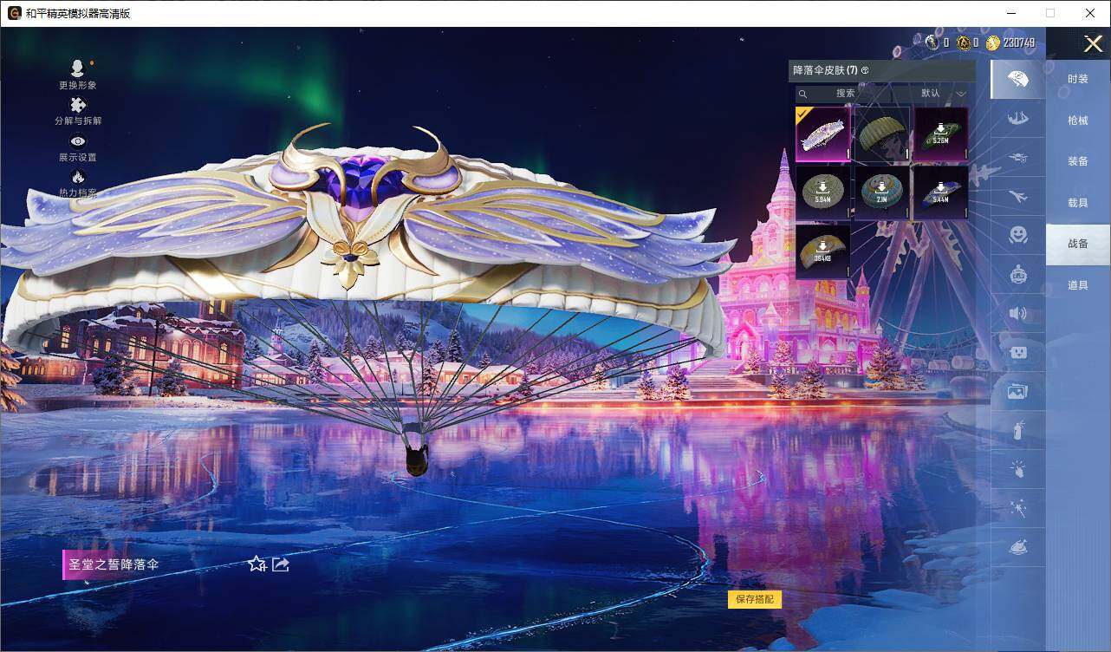Screen dimensions: 1111x652
Task: Download the 5.44M blue-white parachute skin
Action: (941, 193)
